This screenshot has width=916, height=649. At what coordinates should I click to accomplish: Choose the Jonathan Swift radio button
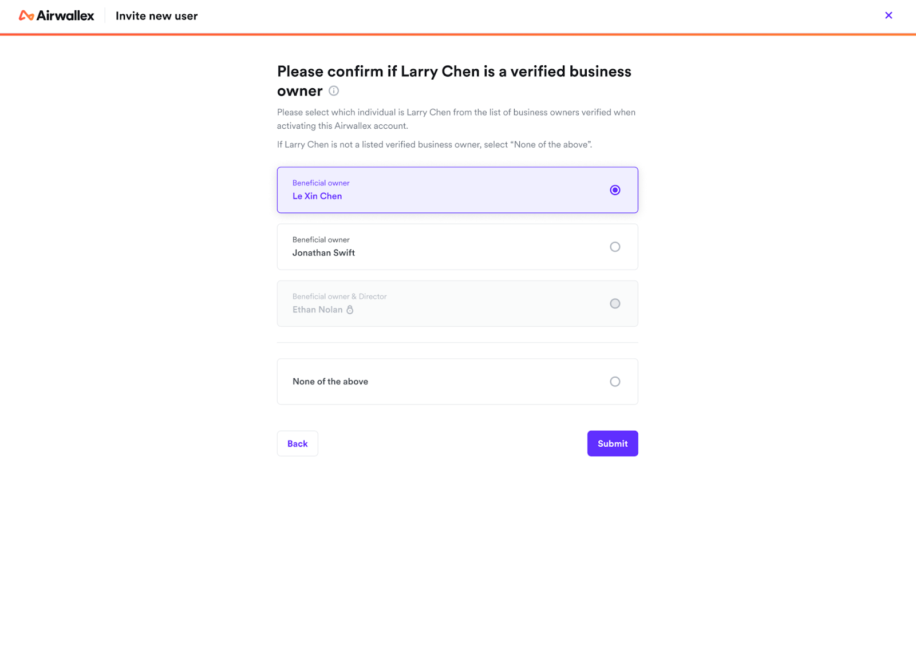point(615,247)
